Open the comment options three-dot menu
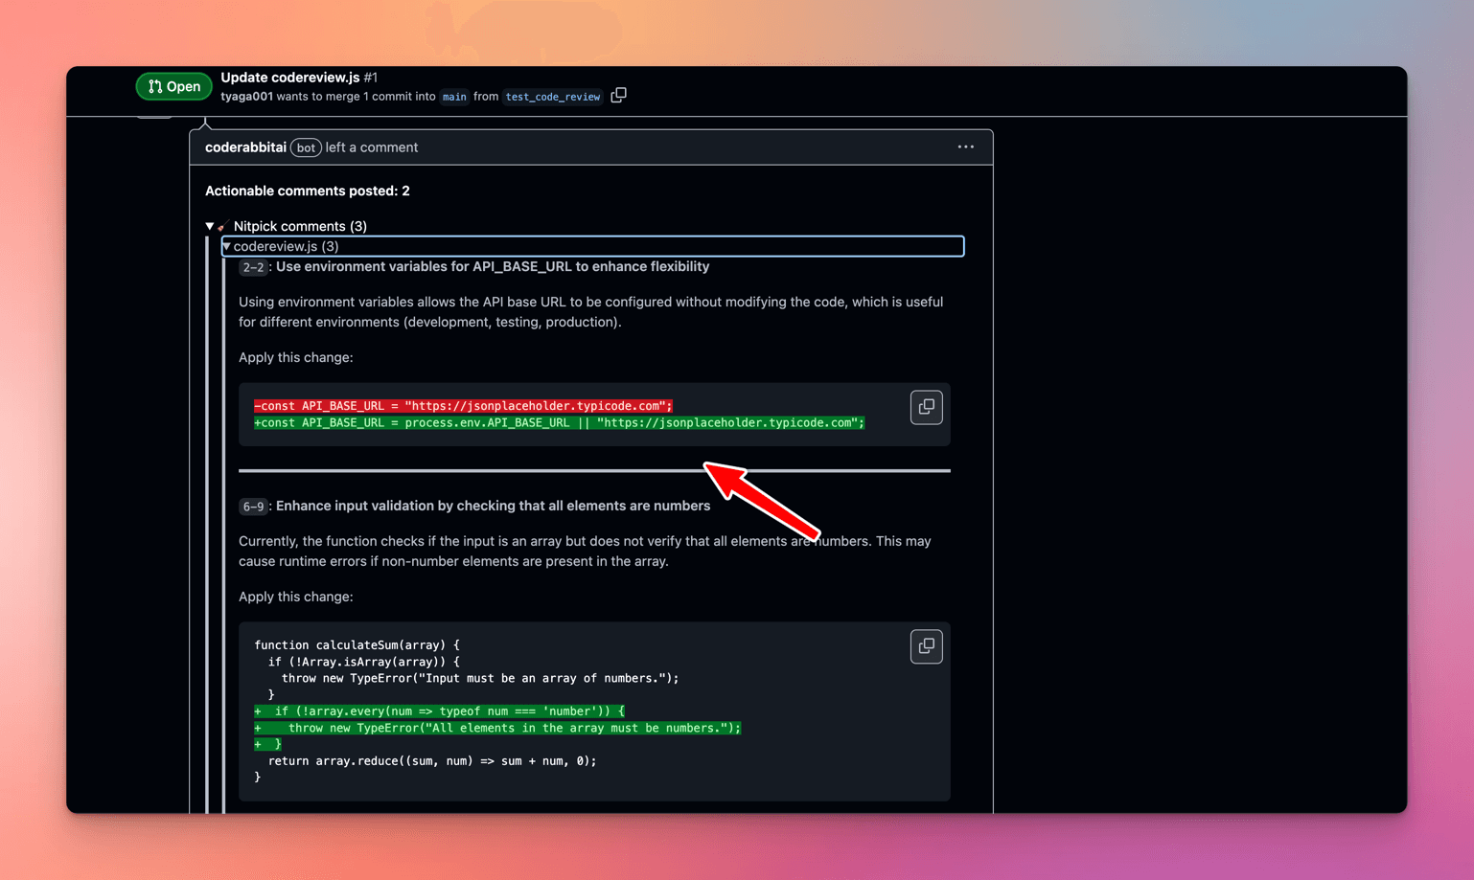1474x880 pixels. tap(965, 147)
